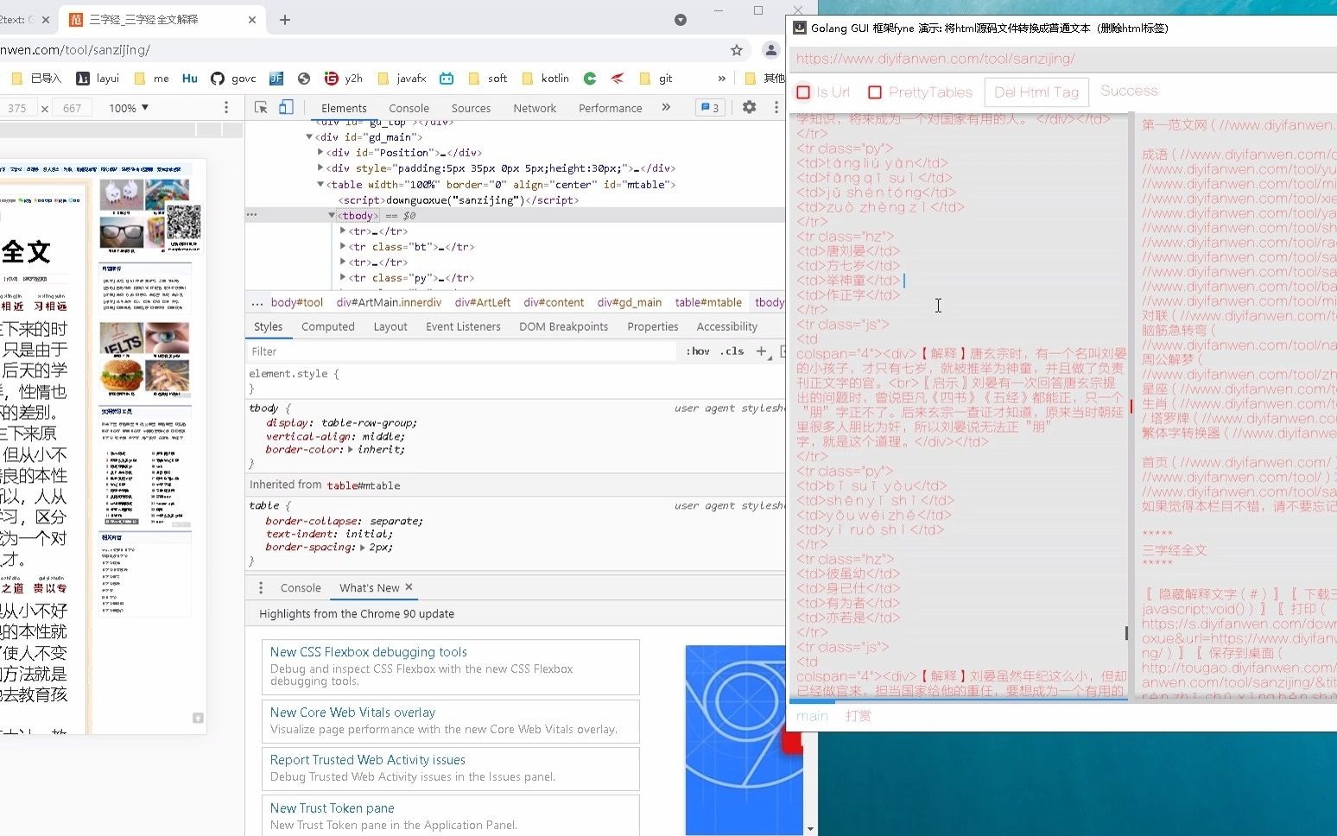Open the bilibili TV icon bookmark
This screenshot has width=1337, height=836.
[x=447, y=78]
